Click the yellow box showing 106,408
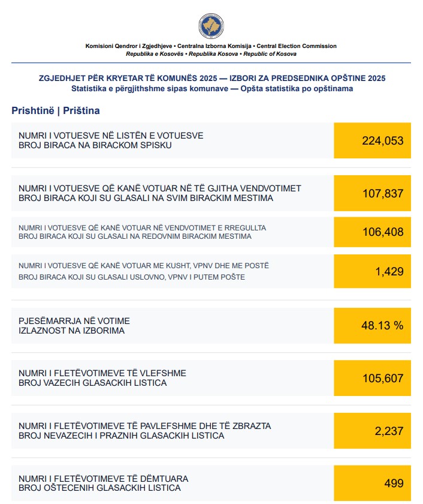 tap(372, 232)
